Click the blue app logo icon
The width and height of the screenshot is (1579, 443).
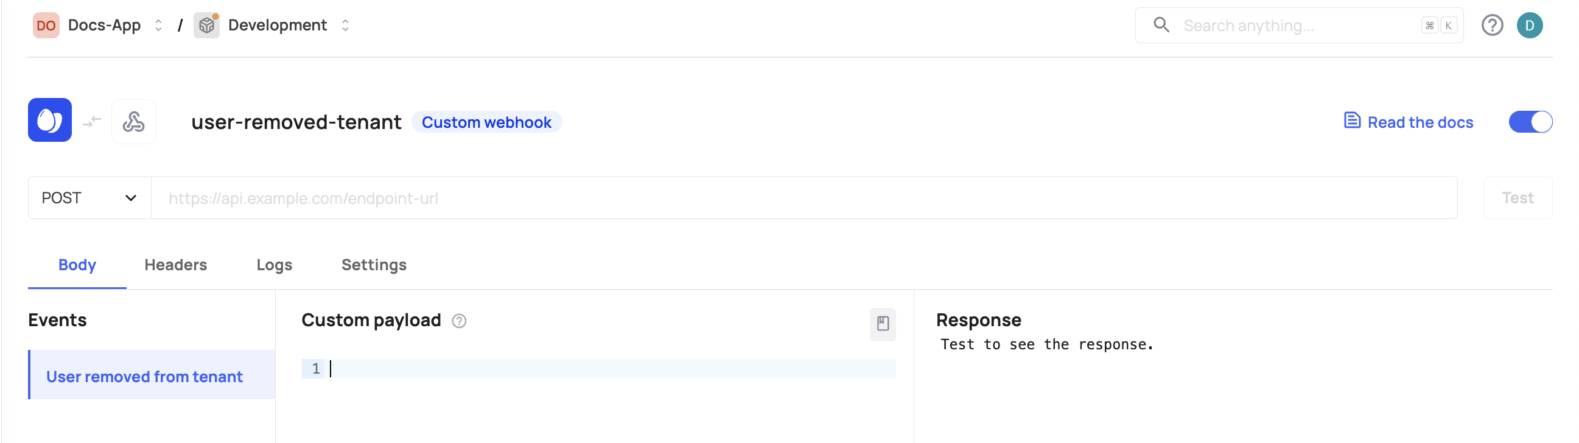click(50, 120)
